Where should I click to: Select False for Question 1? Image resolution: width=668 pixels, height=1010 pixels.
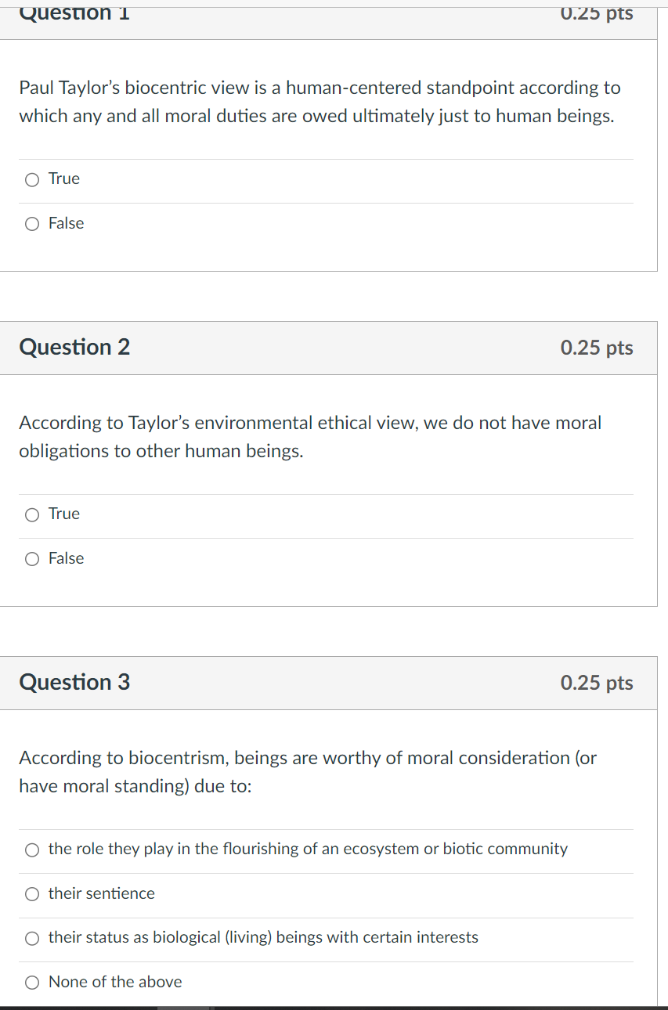(x=31, y=224)
